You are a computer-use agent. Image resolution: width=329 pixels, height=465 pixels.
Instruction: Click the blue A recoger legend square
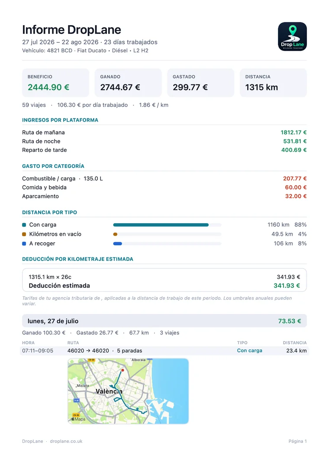coord(24,244)
